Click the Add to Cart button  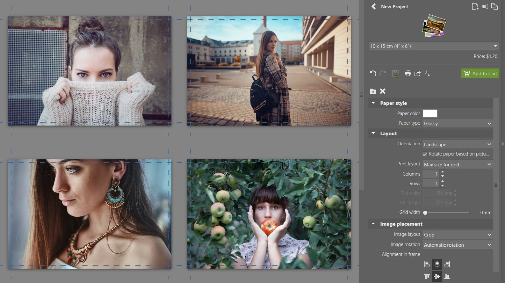click(x=480, y=74)
